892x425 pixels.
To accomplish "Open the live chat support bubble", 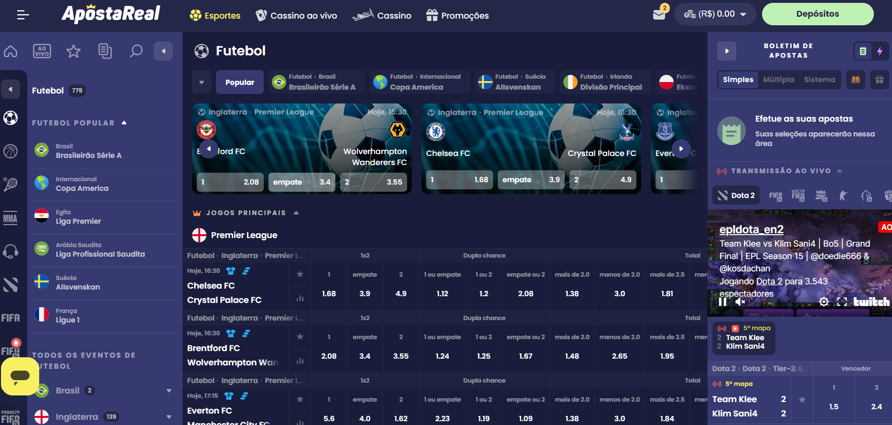I will point(20,376).
